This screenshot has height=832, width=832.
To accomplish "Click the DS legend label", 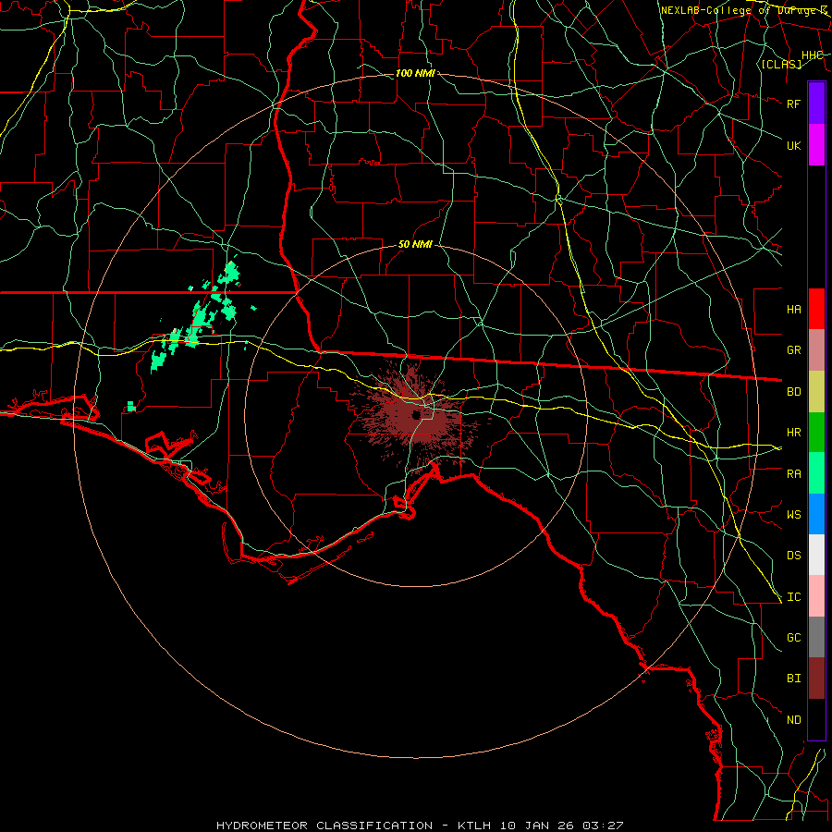I will click(794, 556).
